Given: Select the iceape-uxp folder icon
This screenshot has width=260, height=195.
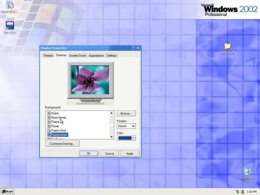Looking at the screenshot, I should [x=228, y=46].
